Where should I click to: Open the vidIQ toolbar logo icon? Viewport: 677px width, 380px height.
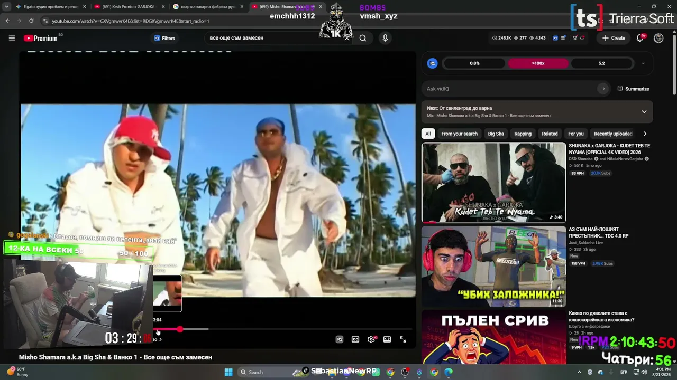[555, 38]
